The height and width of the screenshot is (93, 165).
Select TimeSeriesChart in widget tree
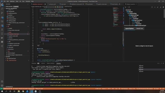pyautogui.click(x=142, y=26)
